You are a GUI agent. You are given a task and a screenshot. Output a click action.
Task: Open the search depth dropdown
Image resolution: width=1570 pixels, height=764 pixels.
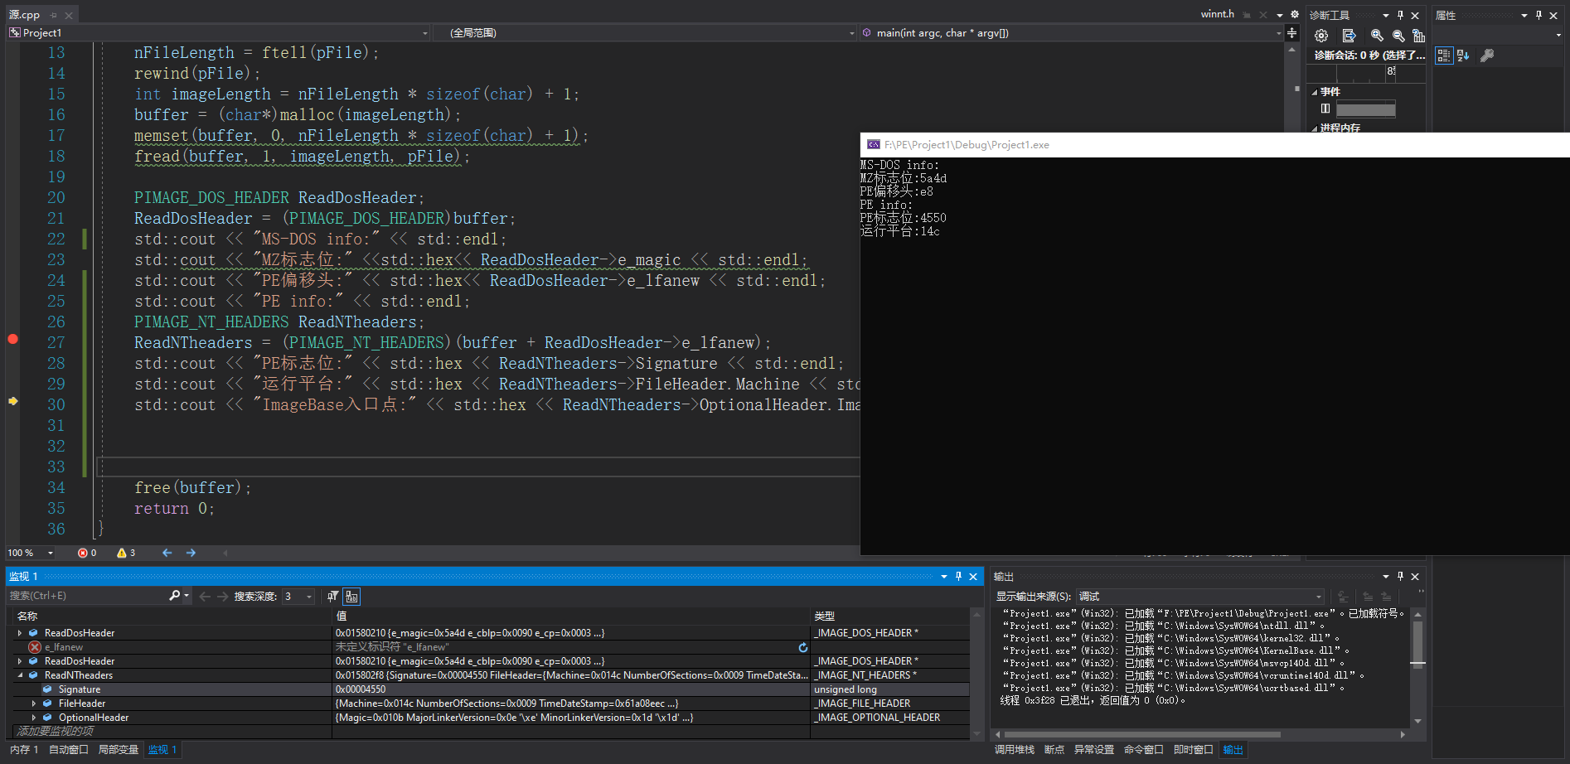pyautogui.click(x=309, y=597)
